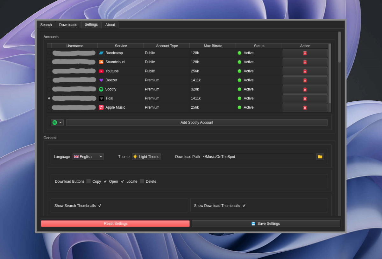The image size is (382, 259).
Task: Remove the Soundcloud account via its trash icon
Action: (305, 62)
